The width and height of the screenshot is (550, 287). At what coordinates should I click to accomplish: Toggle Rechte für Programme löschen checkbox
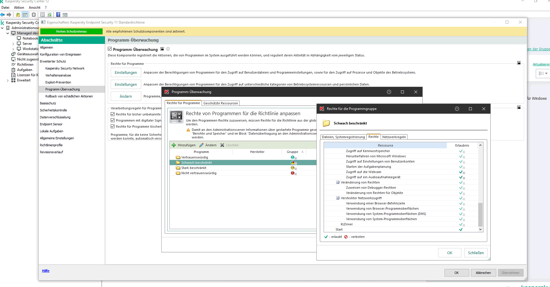click(113, 126)
